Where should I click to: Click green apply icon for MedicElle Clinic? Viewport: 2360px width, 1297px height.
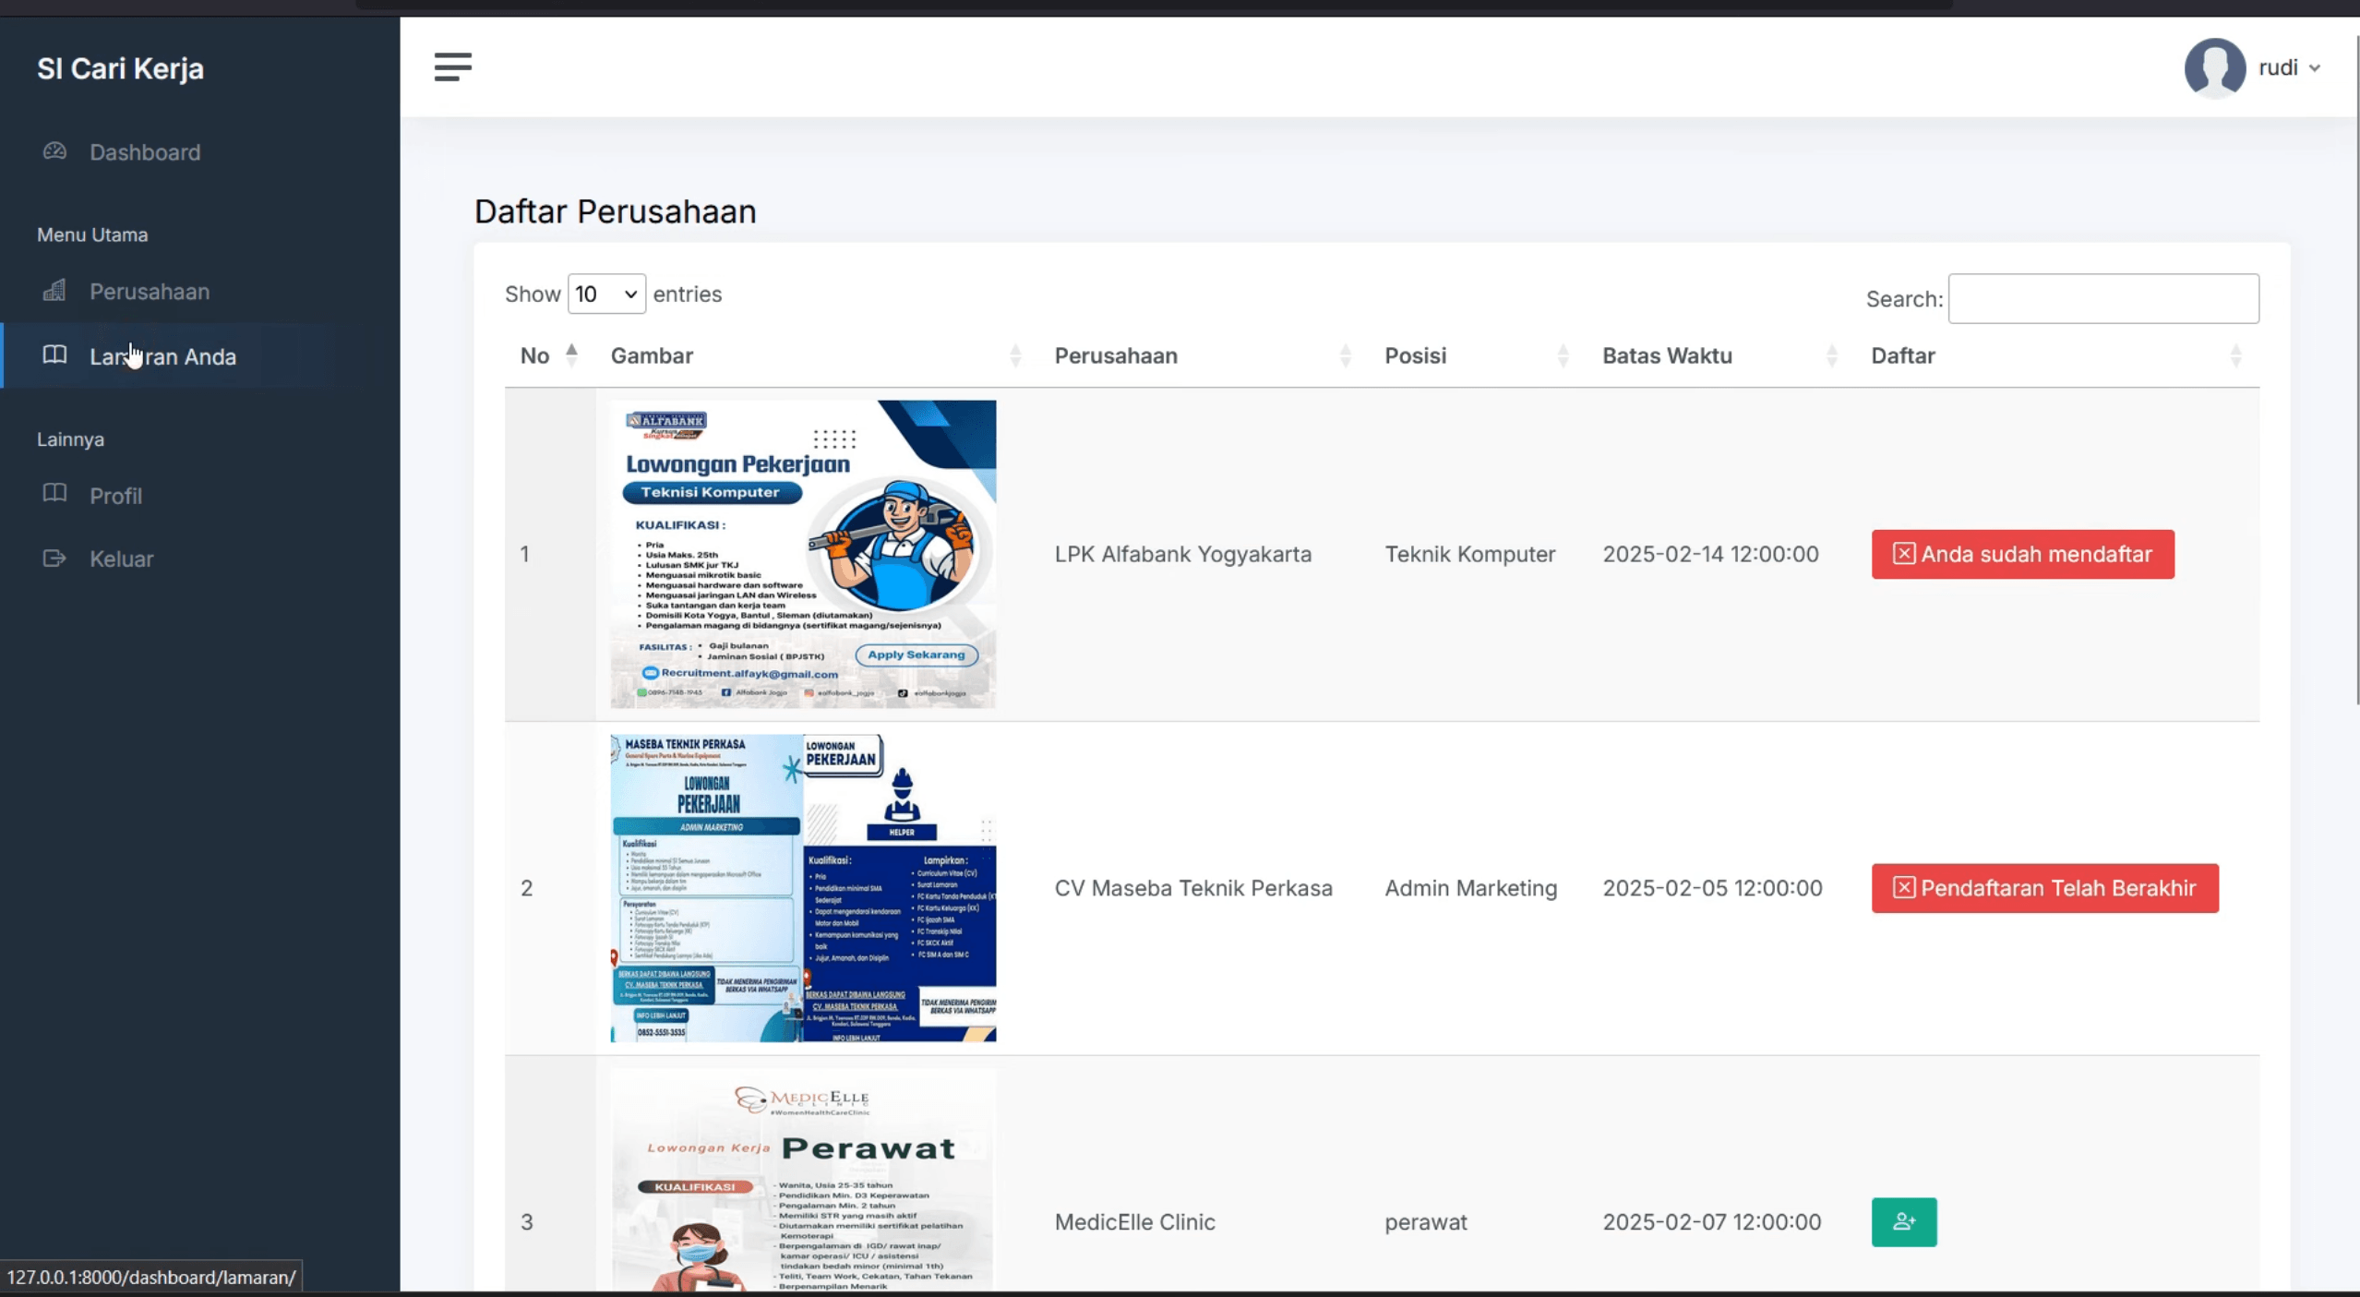[x=1903, y=1222]
